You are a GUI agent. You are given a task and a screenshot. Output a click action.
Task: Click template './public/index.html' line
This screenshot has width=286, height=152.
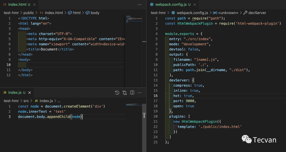point(209,127)
